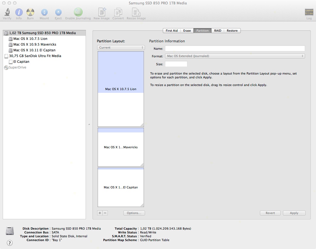Select the El Capitan volume under SanDisk

click(44, 62)
